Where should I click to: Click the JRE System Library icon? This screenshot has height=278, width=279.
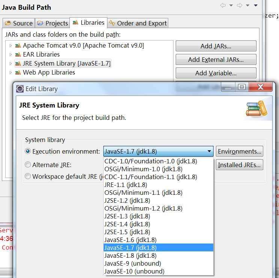pyautogui.click(x=18, y=64)
